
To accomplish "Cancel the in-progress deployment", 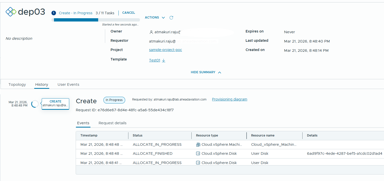I will click(128, 13).
